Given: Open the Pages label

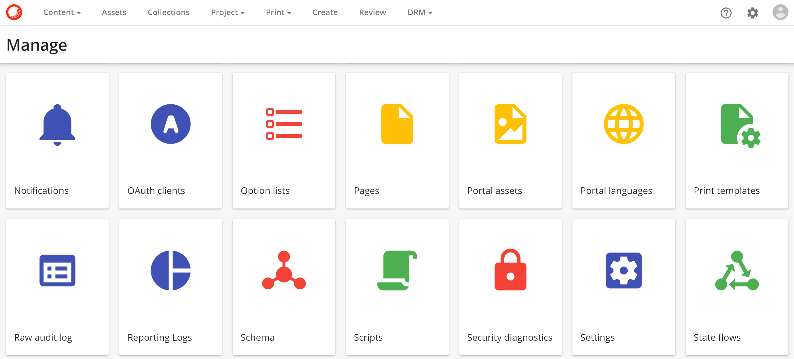Looking at the screenshot, I should (x=367, y=191).
